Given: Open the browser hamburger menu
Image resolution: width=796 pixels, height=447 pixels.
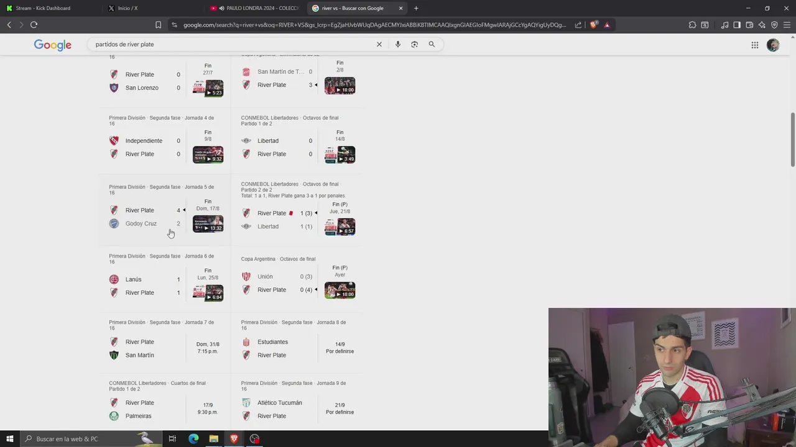Looking at the screenshot, I should 787,25.
